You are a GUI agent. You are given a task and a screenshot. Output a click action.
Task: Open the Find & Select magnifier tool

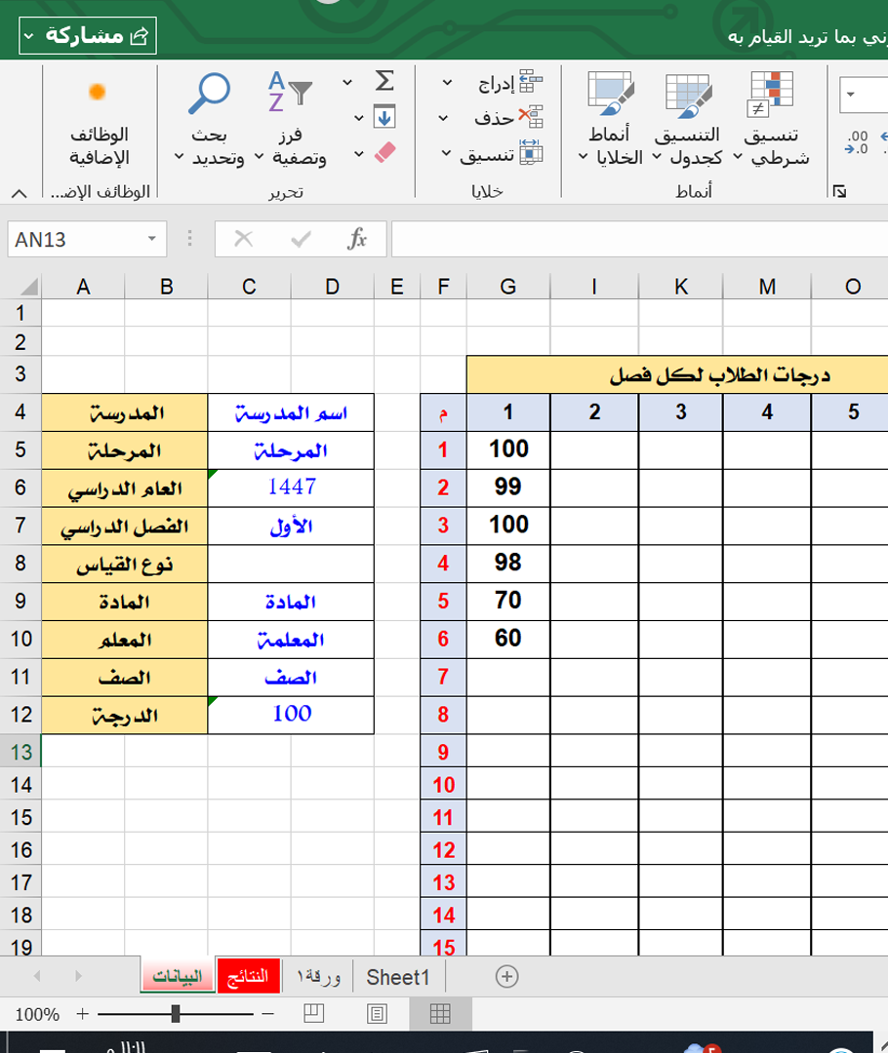pyautogui.click(x=209, y=94)
